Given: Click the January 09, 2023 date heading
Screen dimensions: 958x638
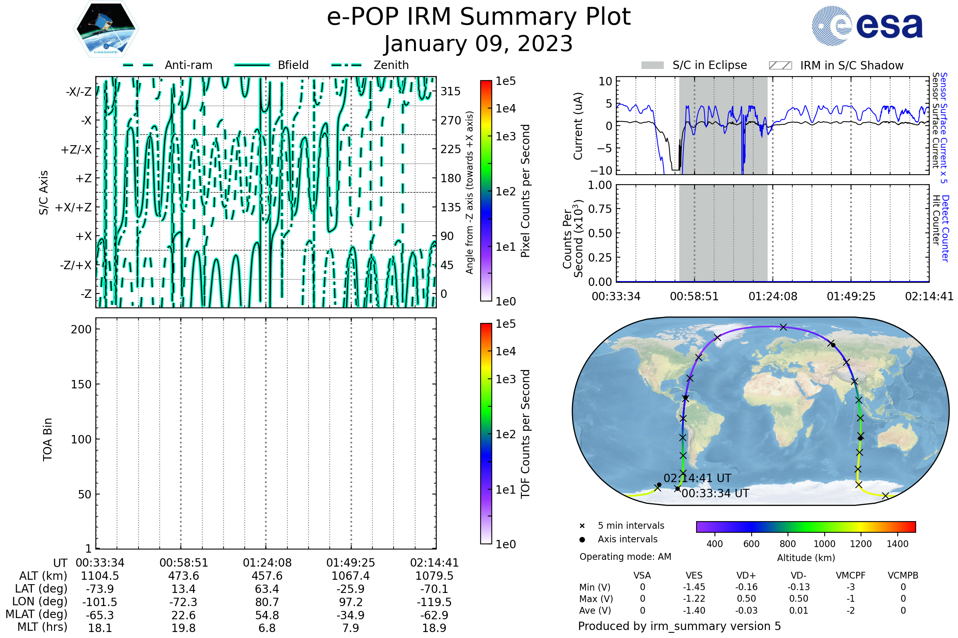Looking at the screenshot, I should coord(479,44).
